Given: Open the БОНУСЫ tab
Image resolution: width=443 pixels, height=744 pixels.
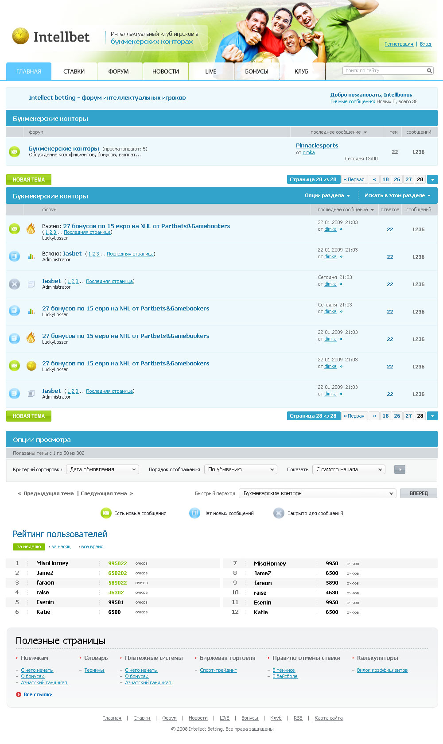Looking at the screenshot, I should coord(257,71).
